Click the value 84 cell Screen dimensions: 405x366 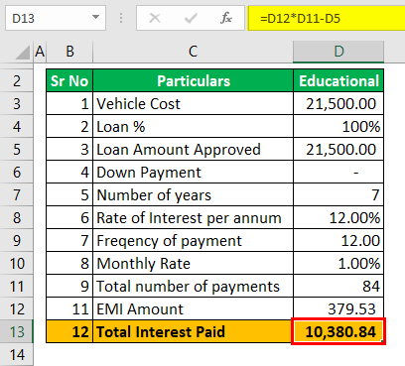pos(338,286)
